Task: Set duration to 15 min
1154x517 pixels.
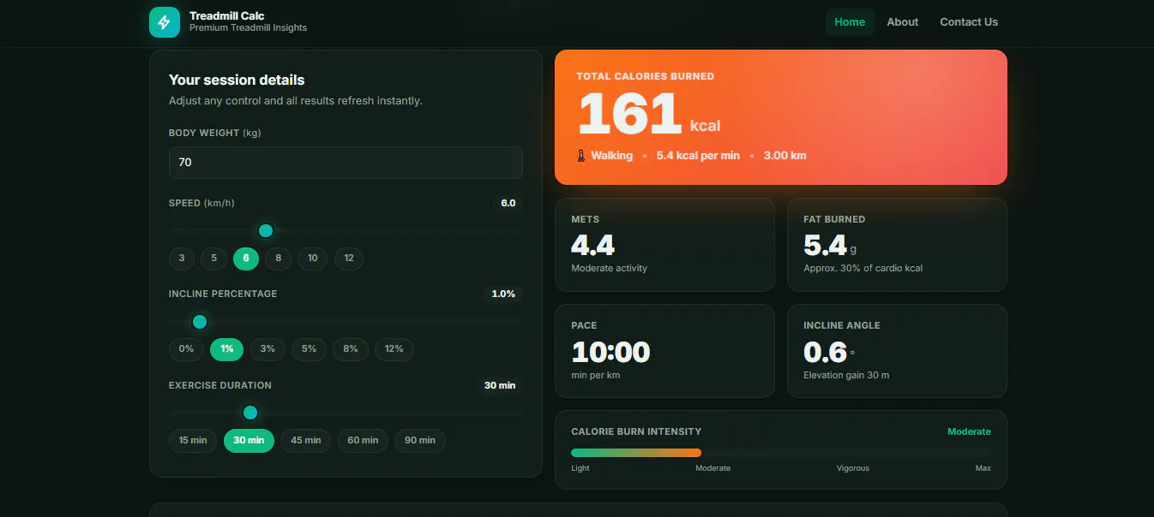Action: coord(193,441)
